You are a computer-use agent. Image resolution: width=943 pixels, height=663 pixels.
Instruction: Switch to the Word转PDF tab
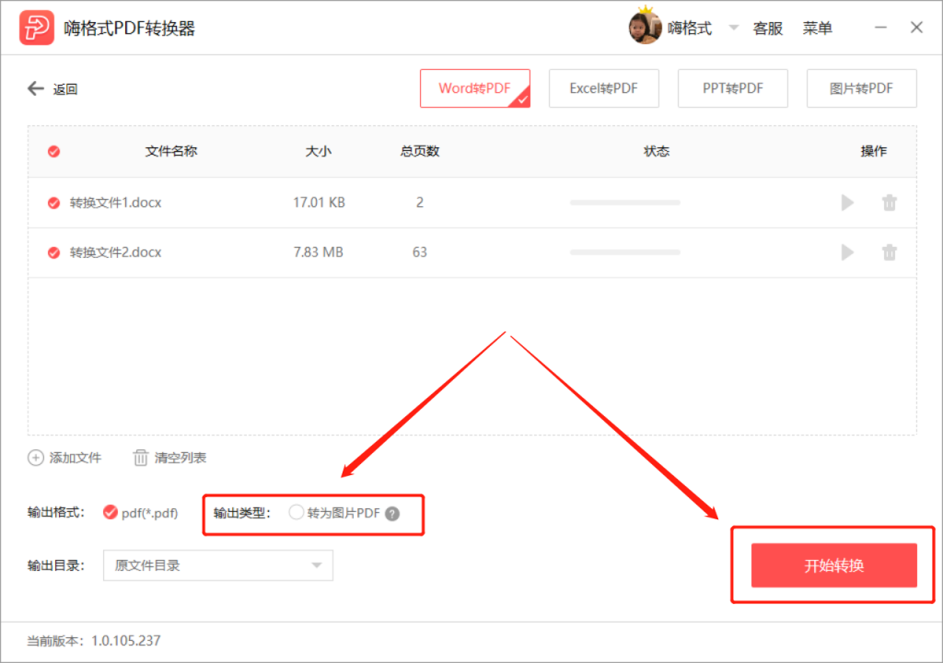(474, 88)
